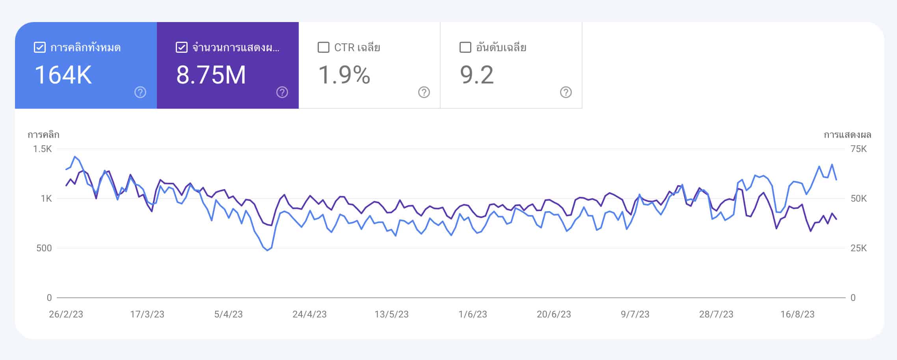Open help icon on total clicks card
Screen dimensions: 897x360
click(140, 92)
